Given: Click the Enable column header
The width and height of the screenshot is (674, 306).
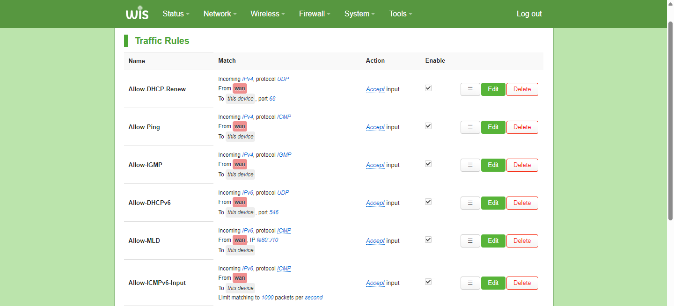Looking at the screenshot, I should (x=435, y=61).
